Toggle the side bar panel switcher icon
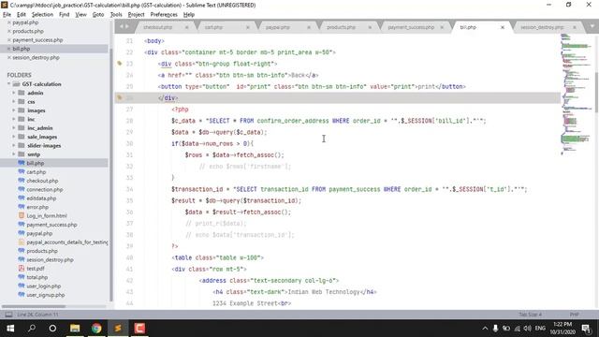Screen dimensions: 599x337 point(8,315)
